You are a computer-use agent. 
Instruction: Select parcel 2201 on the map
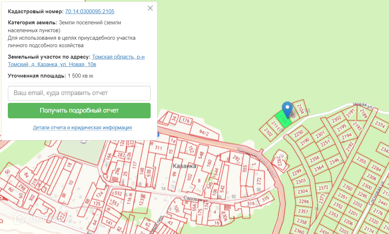coord(353,213)
